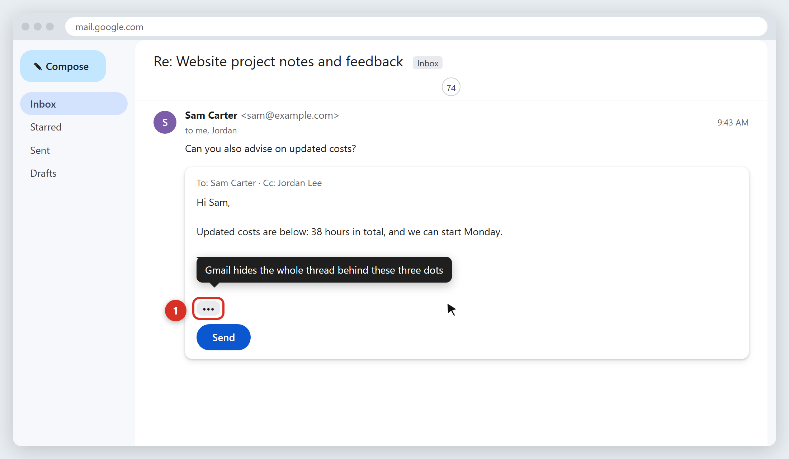
Task: Open the Starred folder
Action: pyautogui.click(x=46, y=127)
